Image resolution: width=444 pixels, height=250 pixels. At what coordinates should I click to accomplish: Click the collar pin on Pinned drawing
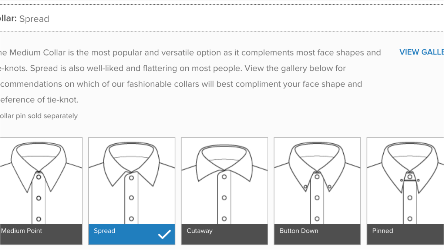point(410,180)
